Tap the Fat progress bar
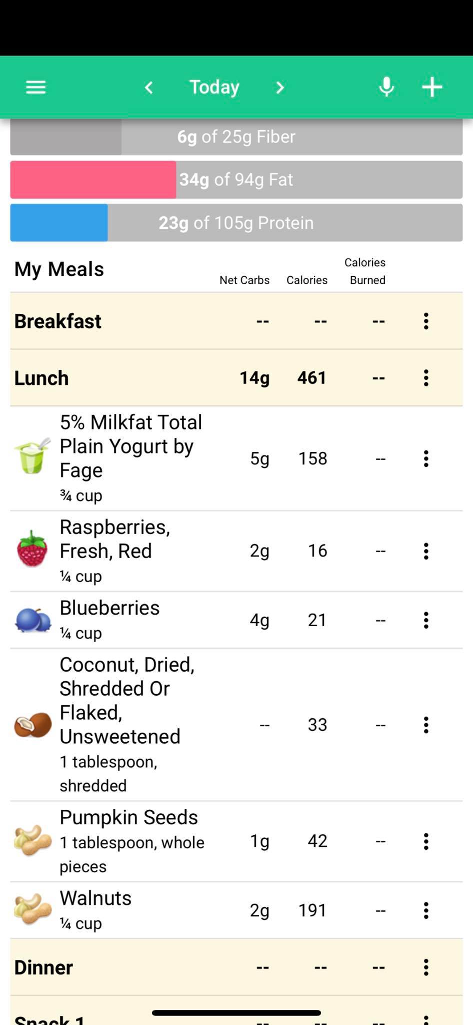 coord(236,180)
